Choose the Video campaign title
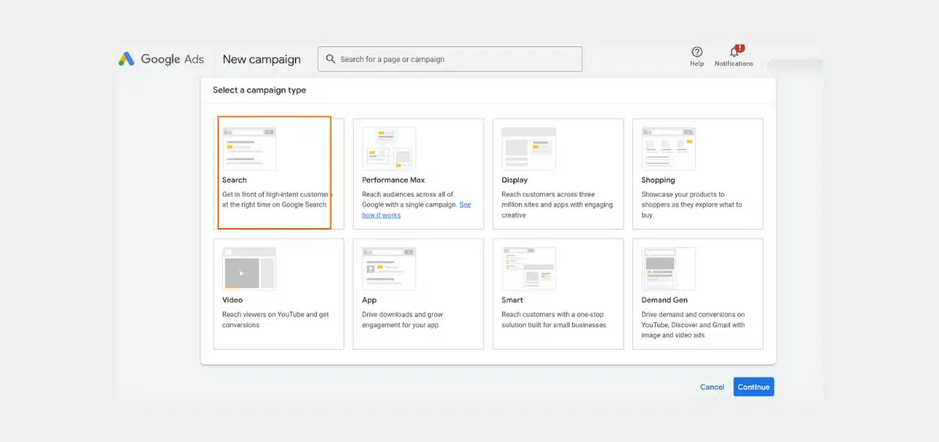The width and height of the screenshot is (939, 442). tap(232, 300)
